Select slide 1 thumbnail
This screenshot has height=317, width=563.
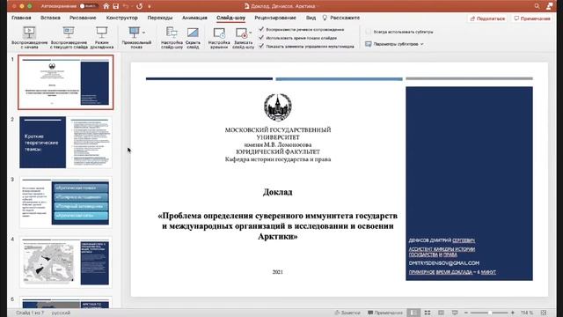[x=66, y=82]
